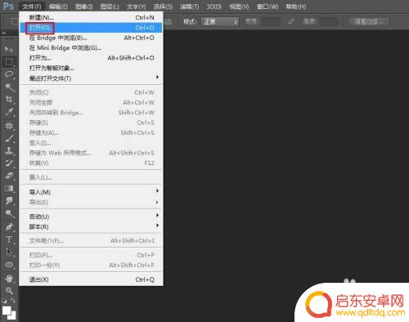Image resolution: width=409 pixels, height=322 pixels.
Task: Select the Pen tool
Action: 9,227
